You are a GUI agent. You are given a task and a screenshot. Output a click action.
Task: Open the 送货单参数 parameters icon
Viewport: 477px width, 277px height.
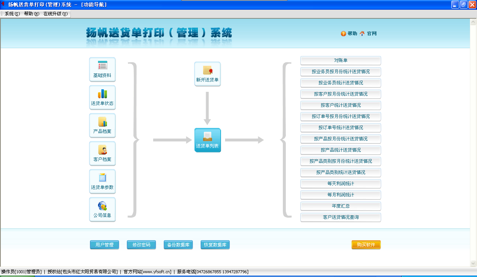[102, 181]
